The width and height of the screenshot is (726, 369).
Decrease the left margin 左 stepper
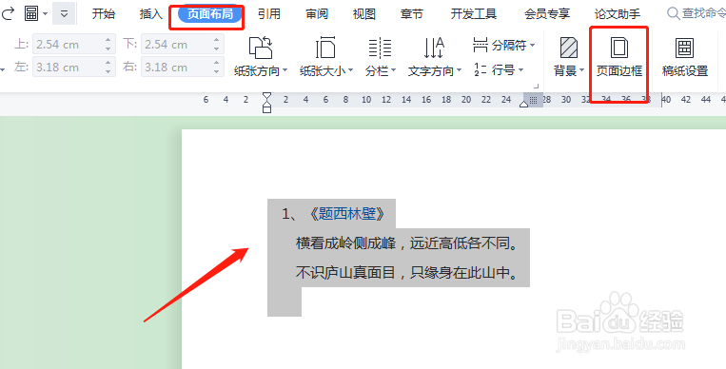click(108, 71)
